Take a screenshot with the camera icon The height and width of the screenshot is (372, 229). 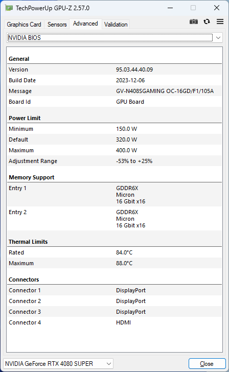coord(193,22)
